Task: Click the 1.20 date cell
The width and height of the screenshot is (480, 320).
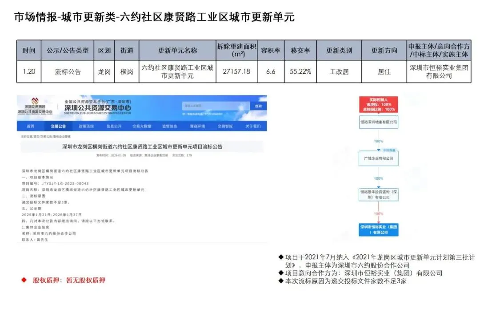Action: (x=29, y=72)
